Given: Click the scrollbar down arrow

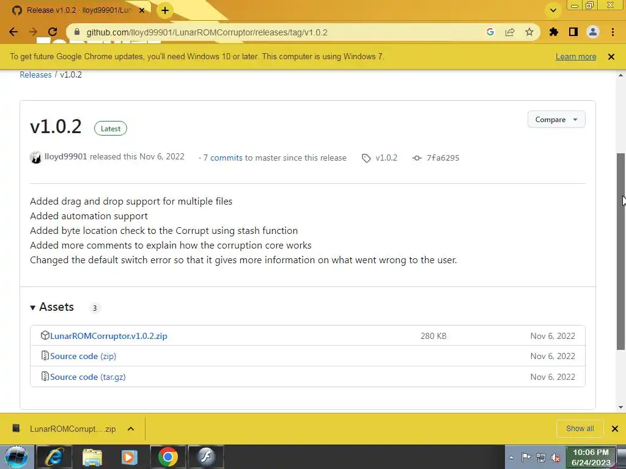Looking at the screenshot, I should pos(621,407).
